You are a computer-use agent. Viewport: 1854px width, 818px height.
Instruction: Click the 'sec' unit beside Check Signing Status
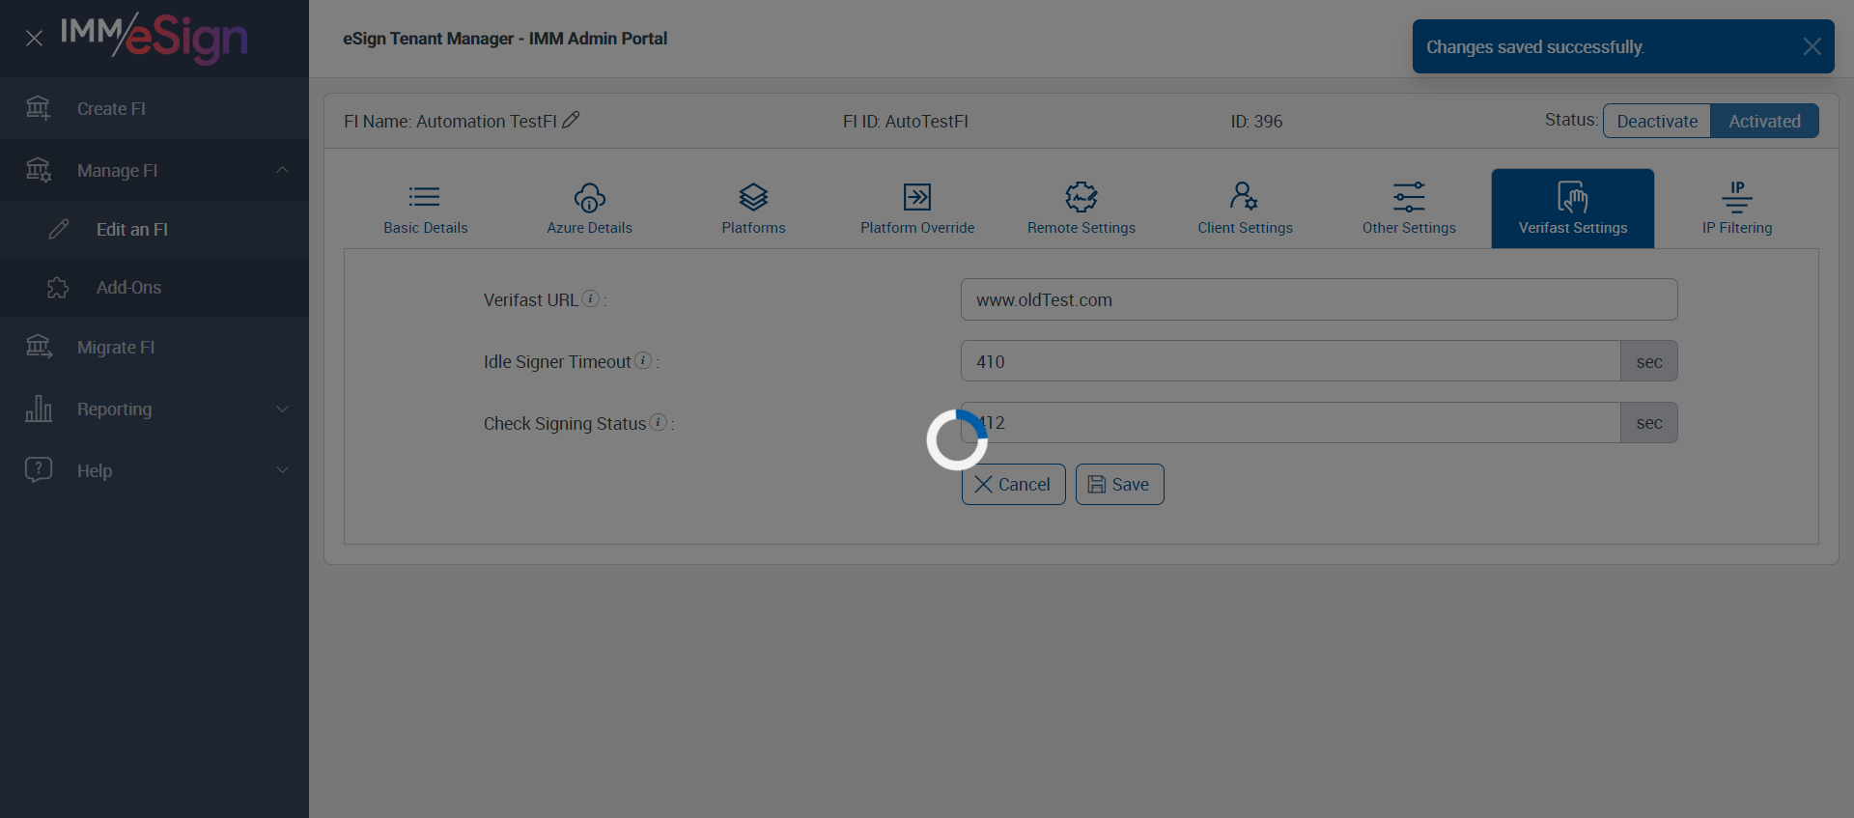(x=1649, y=423)
